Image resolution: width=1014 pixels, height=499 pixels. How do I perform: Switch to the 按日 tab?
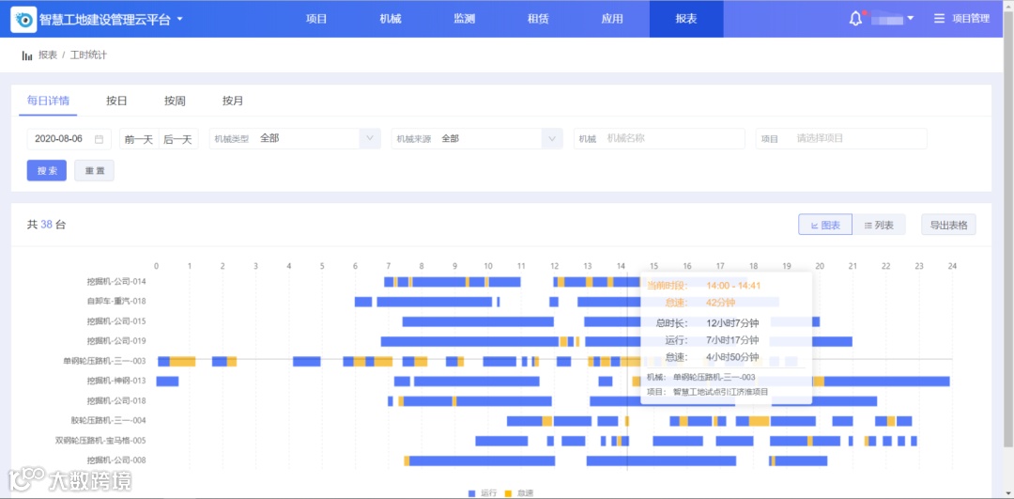(116, 101)
